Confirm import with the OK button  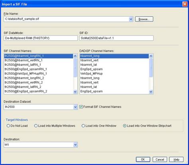(x=143, y=159)
